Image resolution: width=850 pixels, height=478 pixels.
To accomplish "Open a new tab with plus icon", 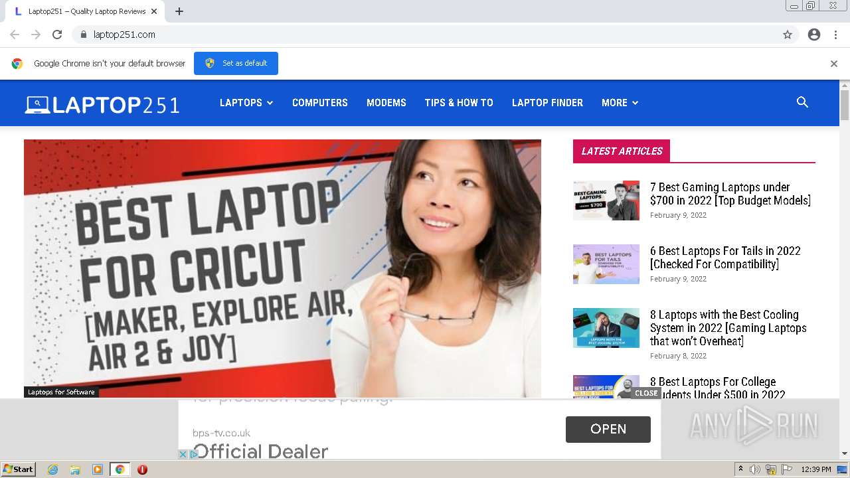I will pyautogui.click(x=179, y=11).
